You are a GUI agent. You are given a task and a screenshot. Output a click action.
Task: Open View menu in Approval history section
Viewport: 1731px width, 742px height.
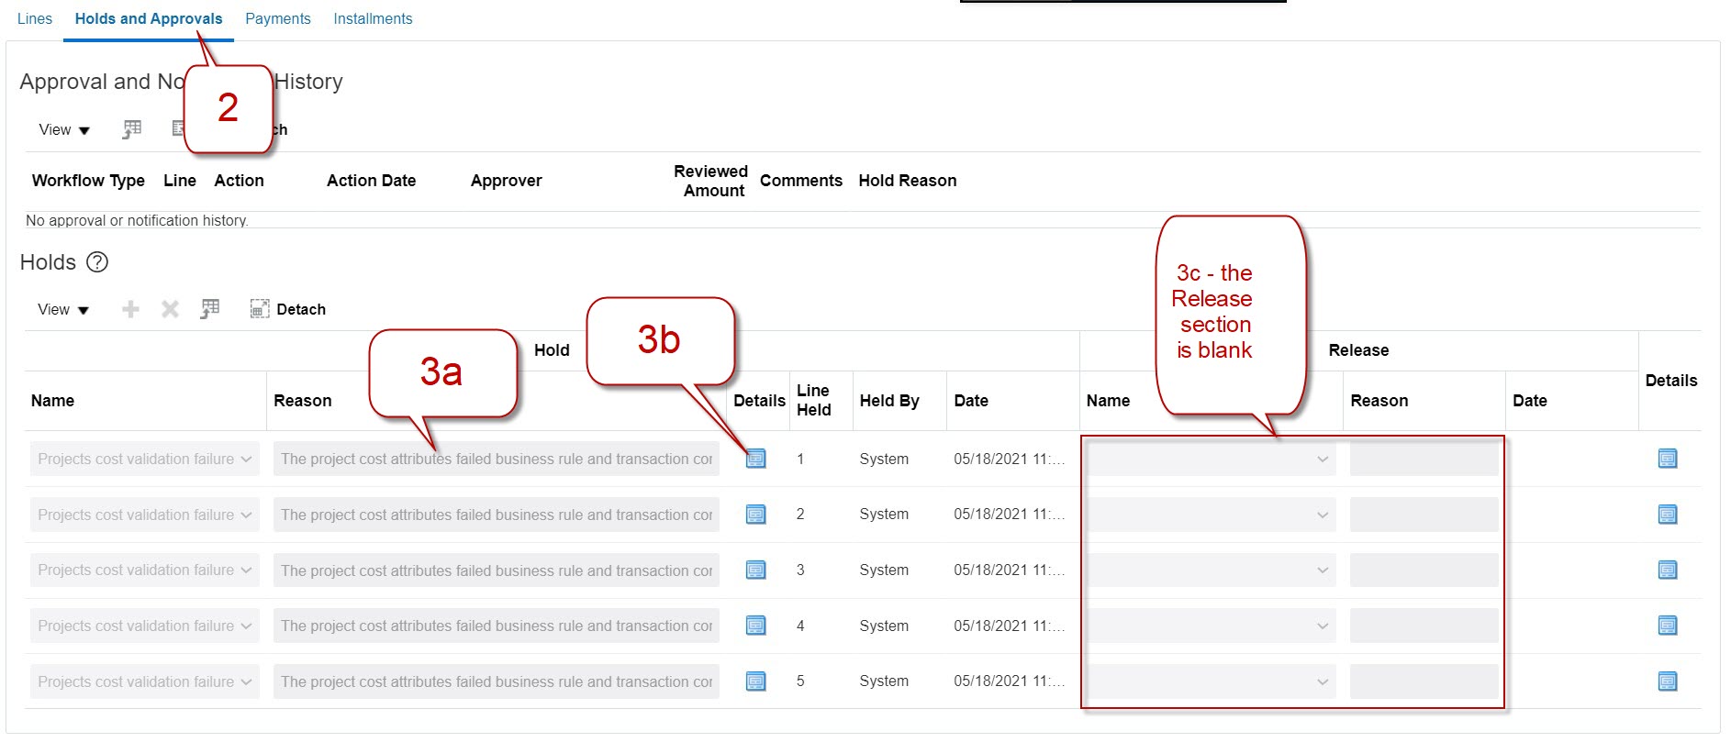(64, 130)
